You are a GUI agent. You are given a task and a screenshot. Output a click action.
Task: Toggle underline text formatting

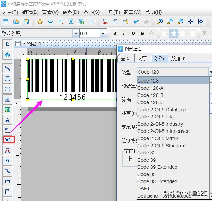point(133,33)
